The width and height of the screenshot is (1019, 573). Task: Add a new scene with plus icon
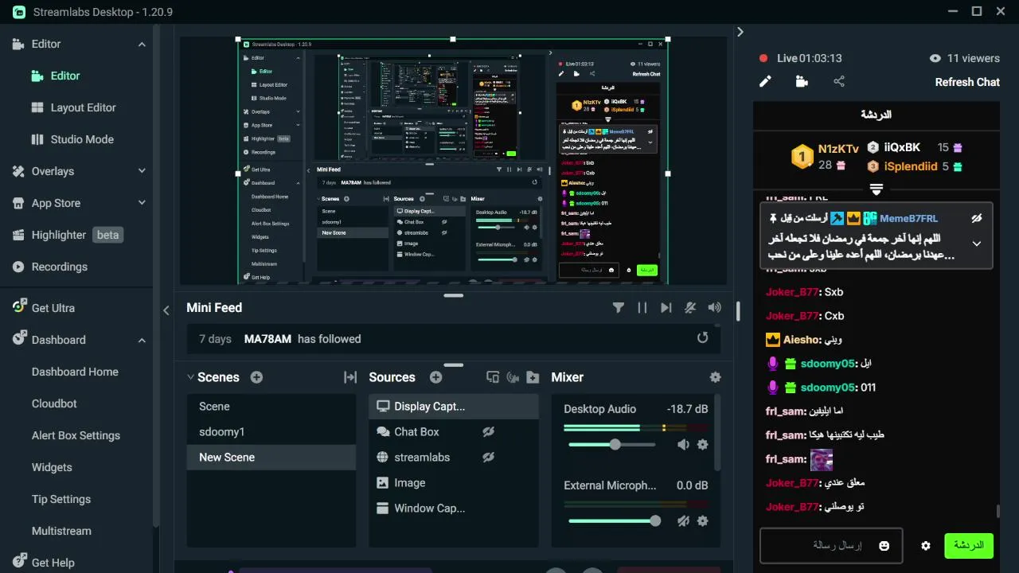point(256,377)
